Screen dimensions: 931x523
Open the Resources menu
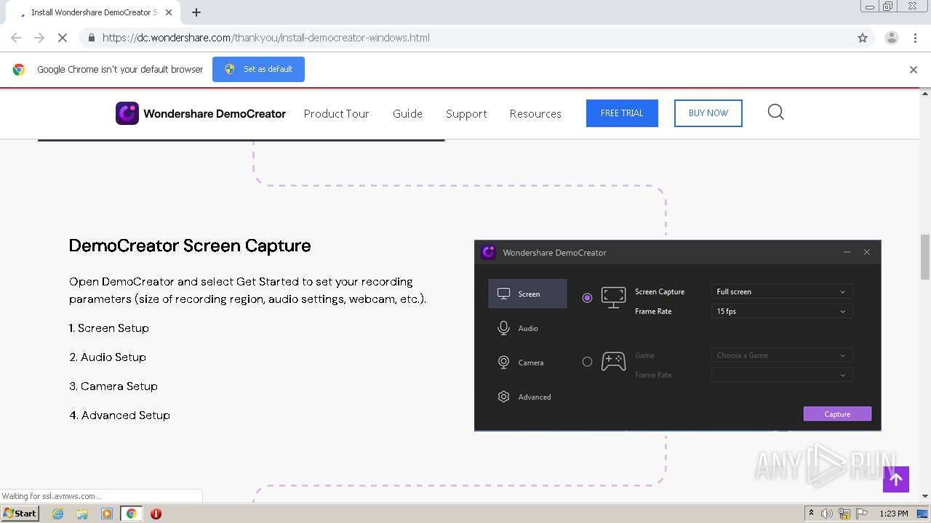point(535,113)
